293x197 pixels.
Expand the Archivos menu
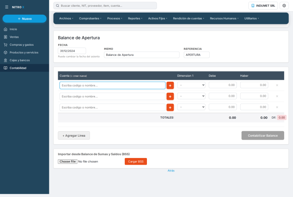click(x=66, y=18)
